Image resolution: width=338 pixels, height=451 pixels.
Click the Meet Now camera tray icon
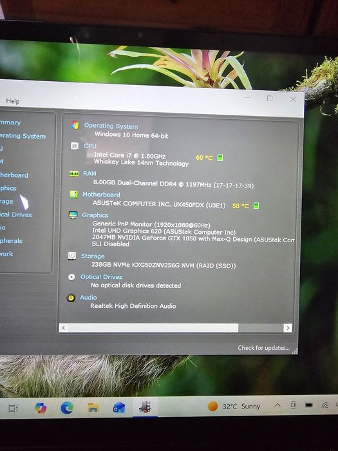pos(293,405)
